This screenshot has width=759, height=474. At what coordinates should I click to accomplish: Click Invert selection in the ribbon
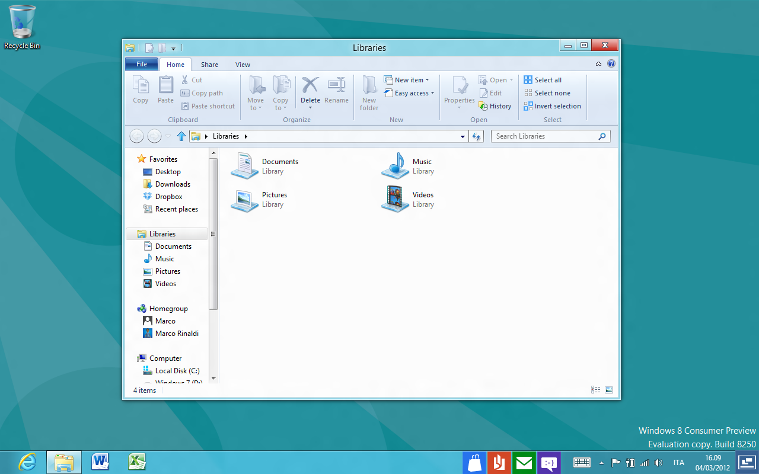click(x=552, y=106)
